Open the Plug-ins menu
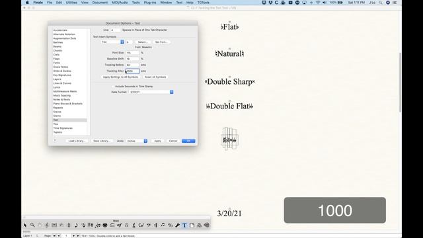The image size is (423, 238). tap(150, 3)
